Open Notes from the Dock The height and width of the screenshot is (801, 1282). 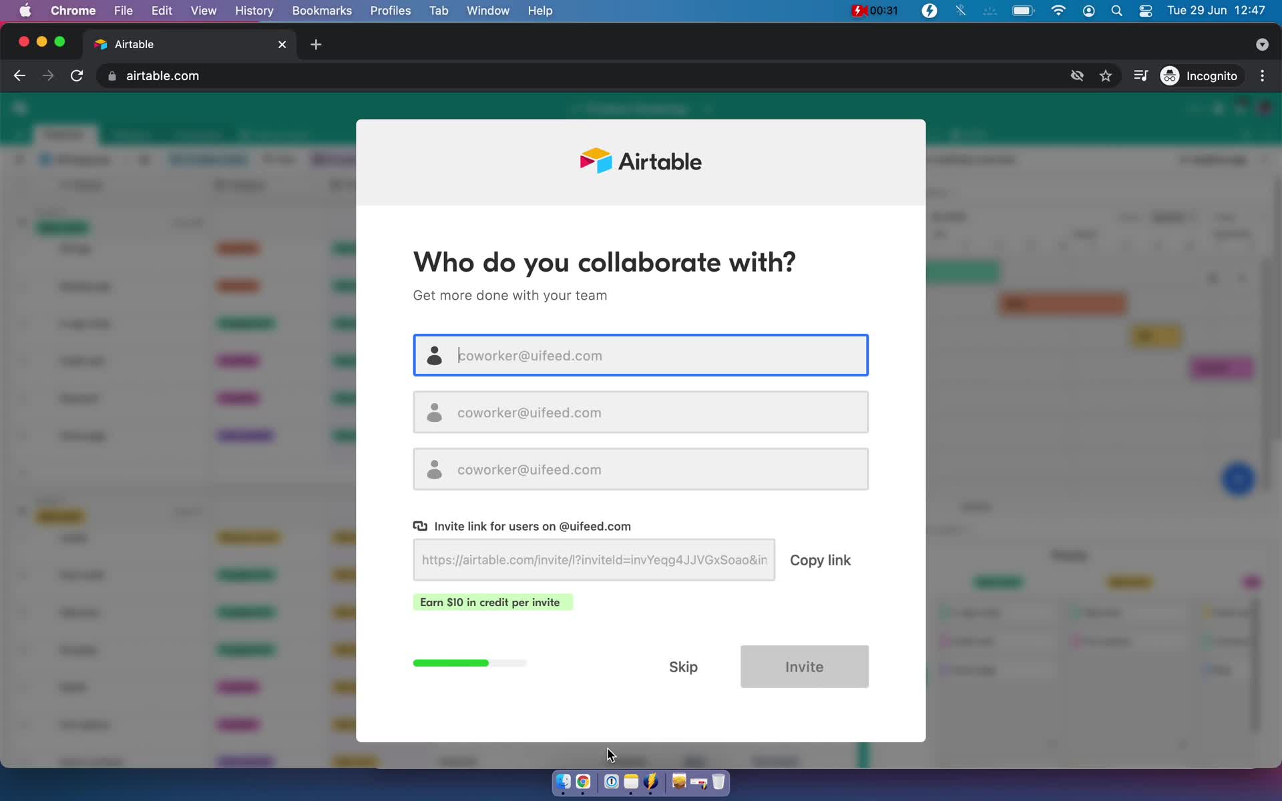[631, 782]
